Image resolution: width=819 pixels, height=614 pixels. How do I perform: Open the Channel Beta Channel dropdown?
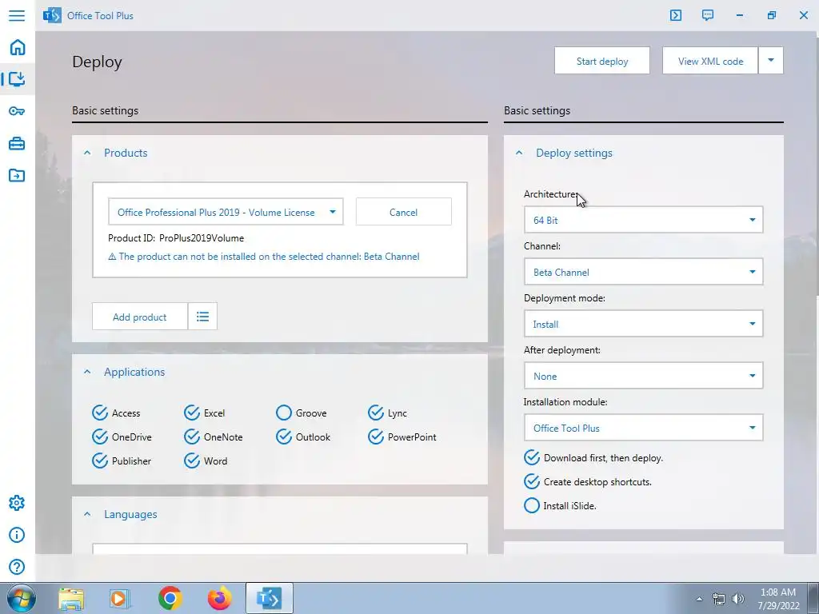pos(644,272)
